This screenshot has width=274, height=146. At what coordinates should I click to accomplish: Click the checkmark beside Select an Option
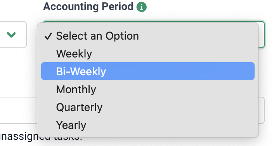tap(48, 36)
